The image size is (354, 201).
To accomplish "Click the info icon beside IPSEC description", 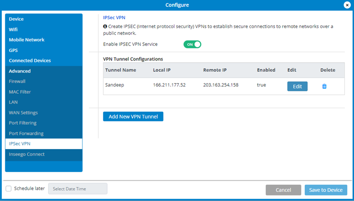I will coord(105,26).
